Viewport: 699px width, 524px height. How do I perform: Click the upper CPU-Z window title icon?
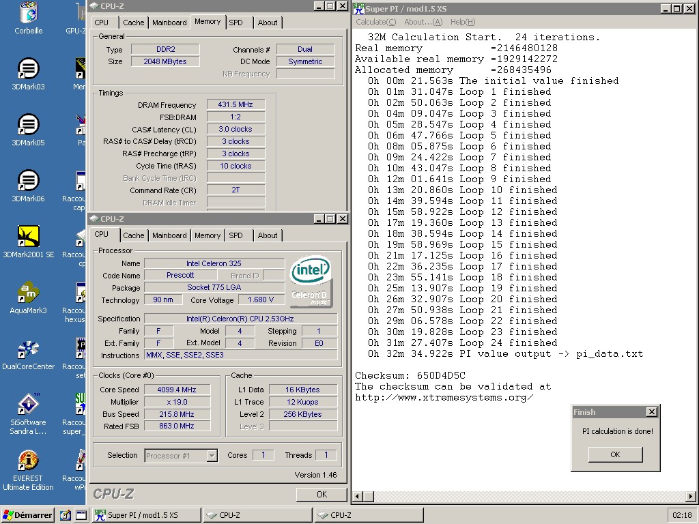coord(94,5)
